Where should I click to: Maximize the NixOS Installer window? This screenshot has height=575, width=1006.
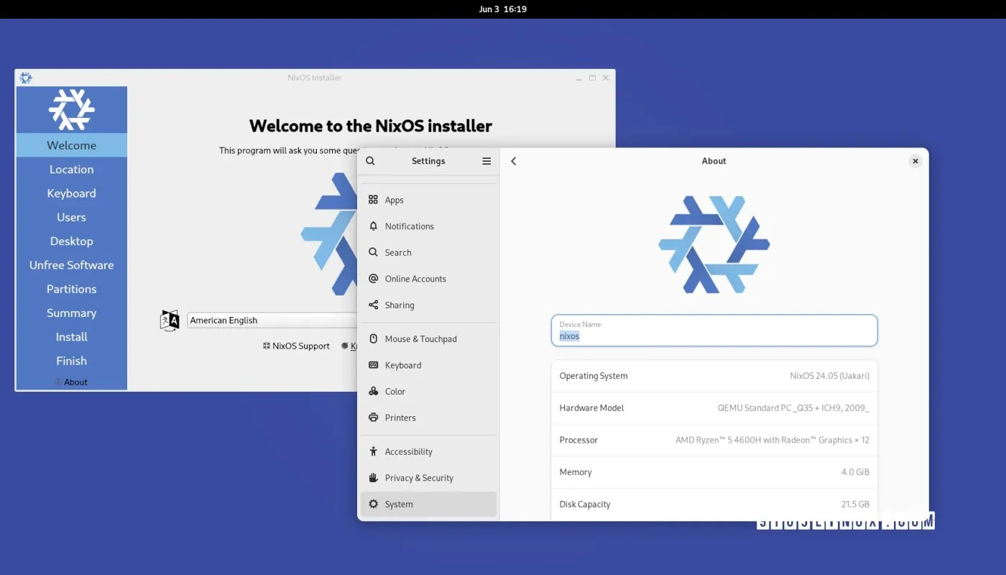click(x=593, y=78)
